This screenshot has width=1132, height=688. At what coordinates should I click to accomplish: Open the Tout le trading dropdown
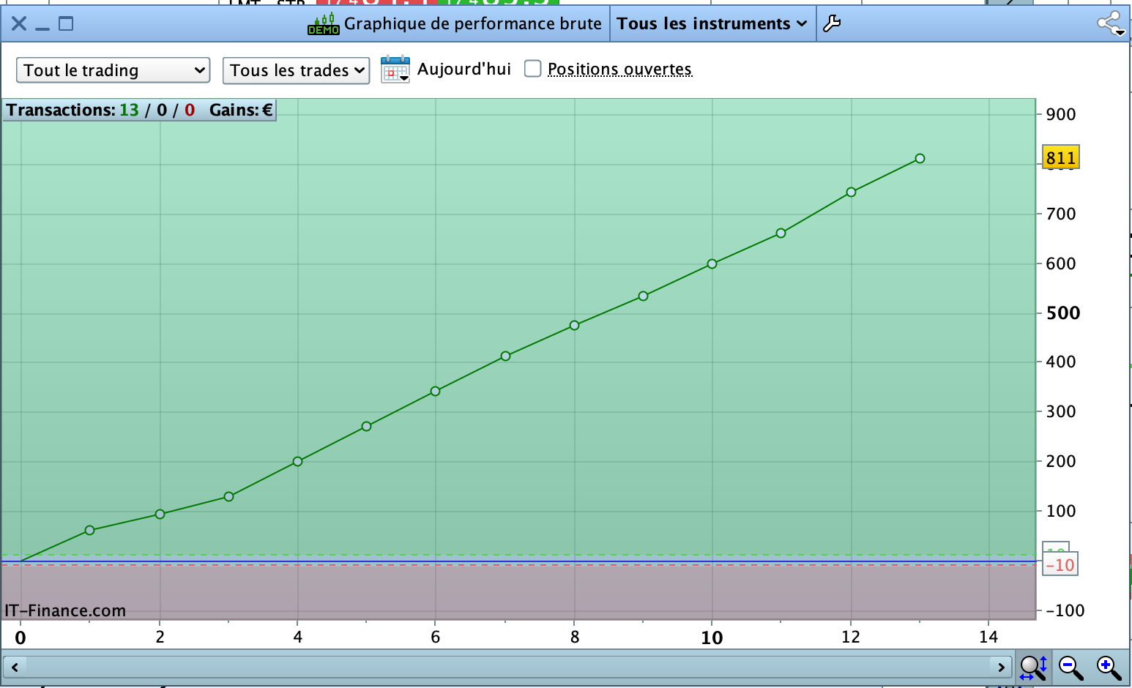pos(113,70)
